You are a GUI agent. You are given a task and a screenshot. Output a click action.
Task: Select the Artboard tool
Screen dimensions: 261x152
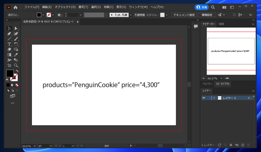click(x=9, y=65)
